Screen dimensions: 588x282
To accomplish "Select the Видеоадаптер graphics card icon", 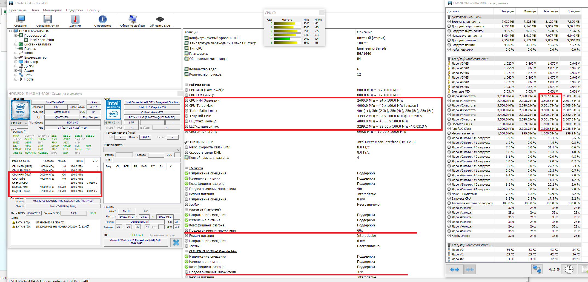I will pyautogui.click(x=21, y=57).
